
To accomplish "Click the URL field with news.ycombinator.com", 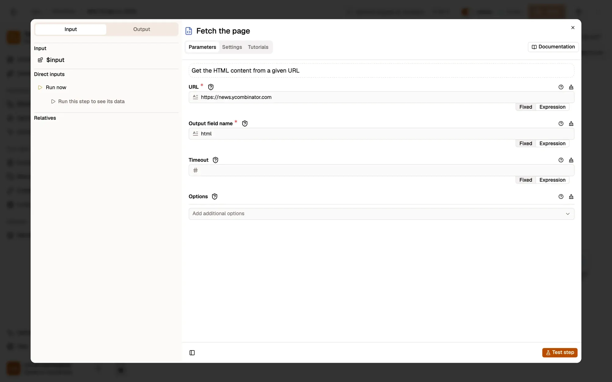I will point(381,97).
